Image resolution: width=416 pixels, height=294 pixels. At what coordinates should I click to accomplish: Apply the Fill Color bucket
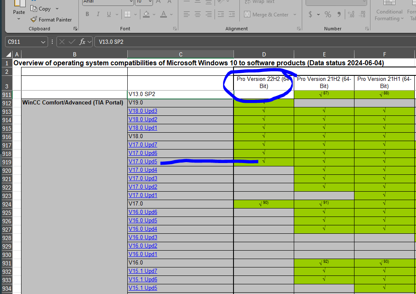point(146,14)
